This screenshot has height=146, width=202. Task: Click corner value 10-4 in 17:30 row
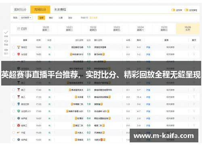tap(139, 97)
